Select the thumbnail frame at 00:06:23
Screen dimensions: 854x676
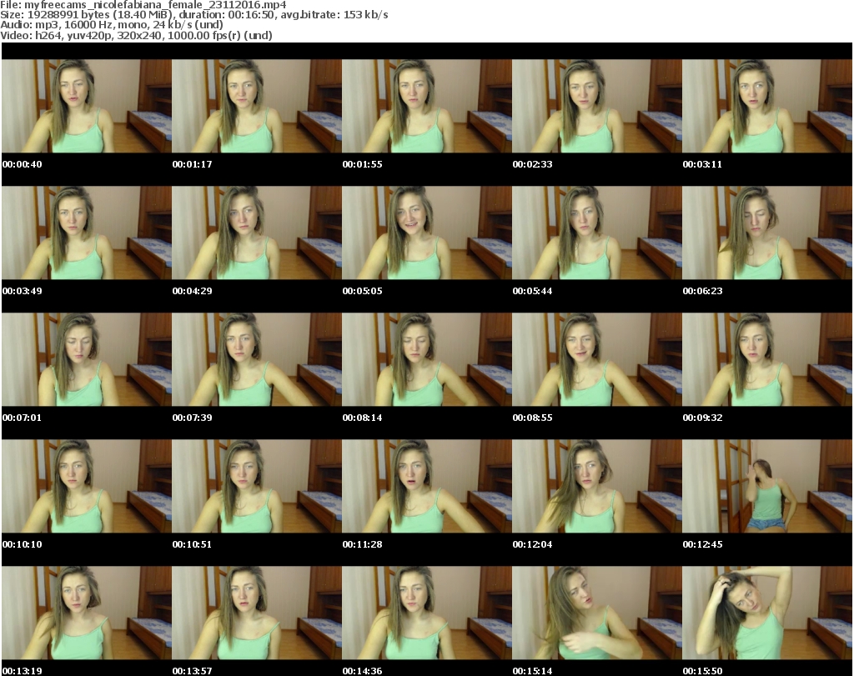[x=767, y=233]
